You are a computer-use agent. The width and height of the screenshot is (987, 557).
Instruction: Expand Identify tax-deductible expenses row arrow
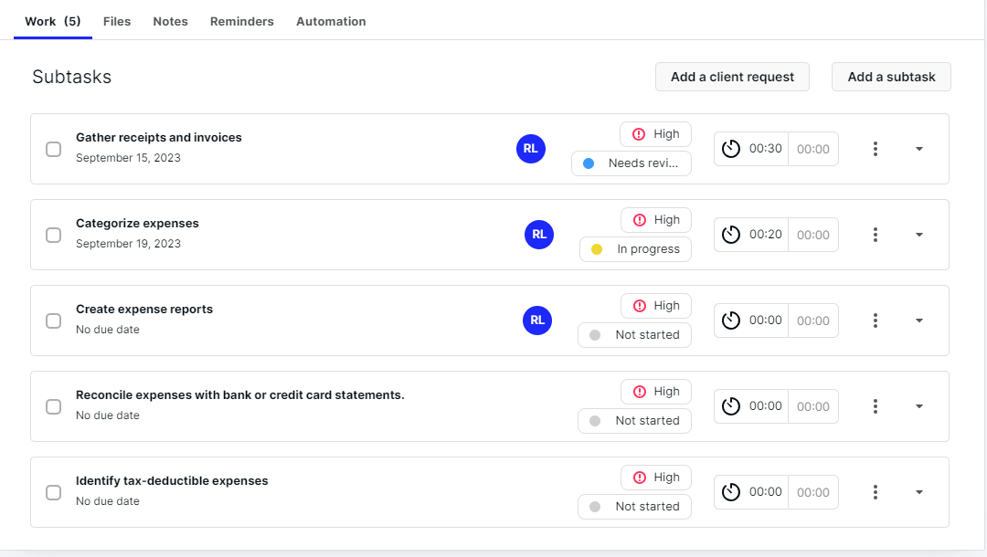[919, 492]
